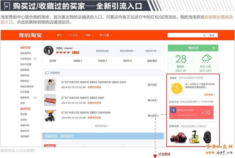Click the rainy weather cloud icon

206,59
